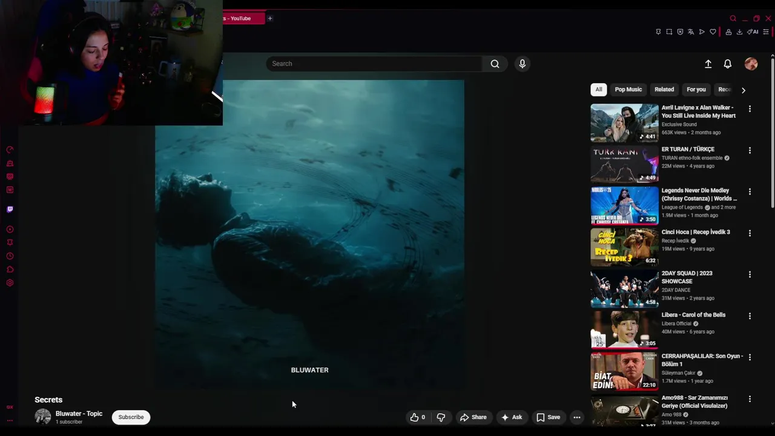Open options menu for 2DAY SQUAD video
This screenshot has height=436, width=775.
(x=750, y=274)
